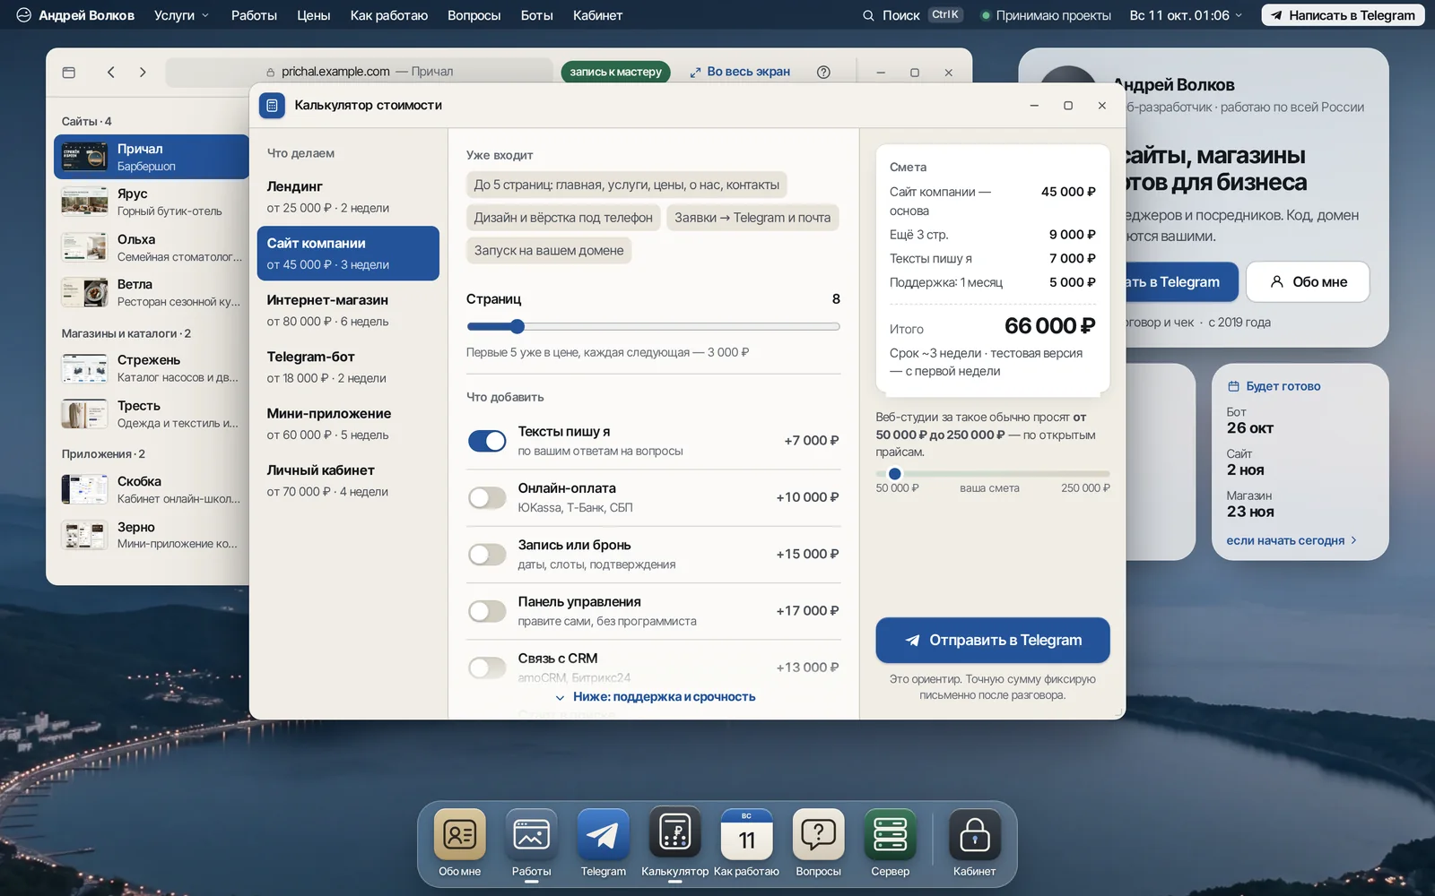The height and width of the screenshot is (896, 1435).
Task: Disable the Тексты пишу я toggle
Action: pyautogui.click(x=487, y=441)
